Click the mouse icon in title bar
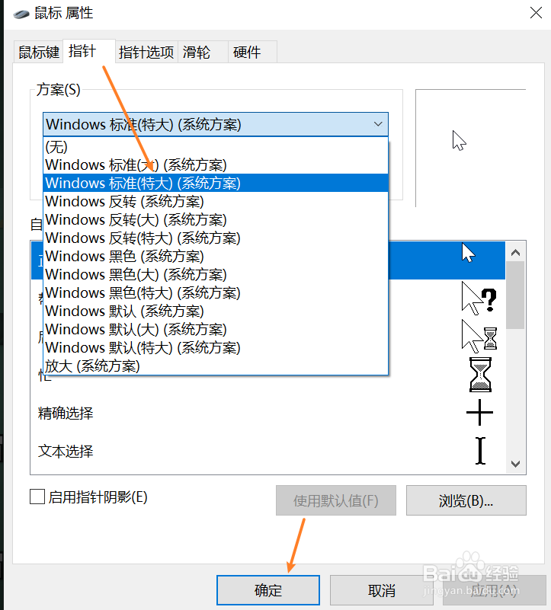The width and height of the screenshot is (551, 610). pyautogui.click(x=21, y=14)
